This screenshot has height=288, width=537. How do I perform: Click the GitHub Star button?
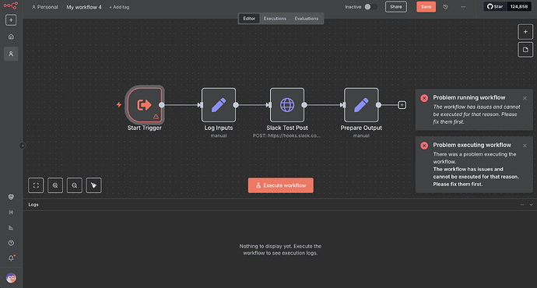[495, 6]
